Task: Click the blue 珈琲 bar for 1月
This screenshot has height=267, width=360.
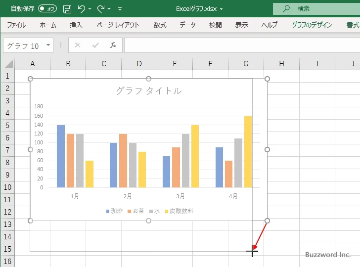Action: coord(61,156)
